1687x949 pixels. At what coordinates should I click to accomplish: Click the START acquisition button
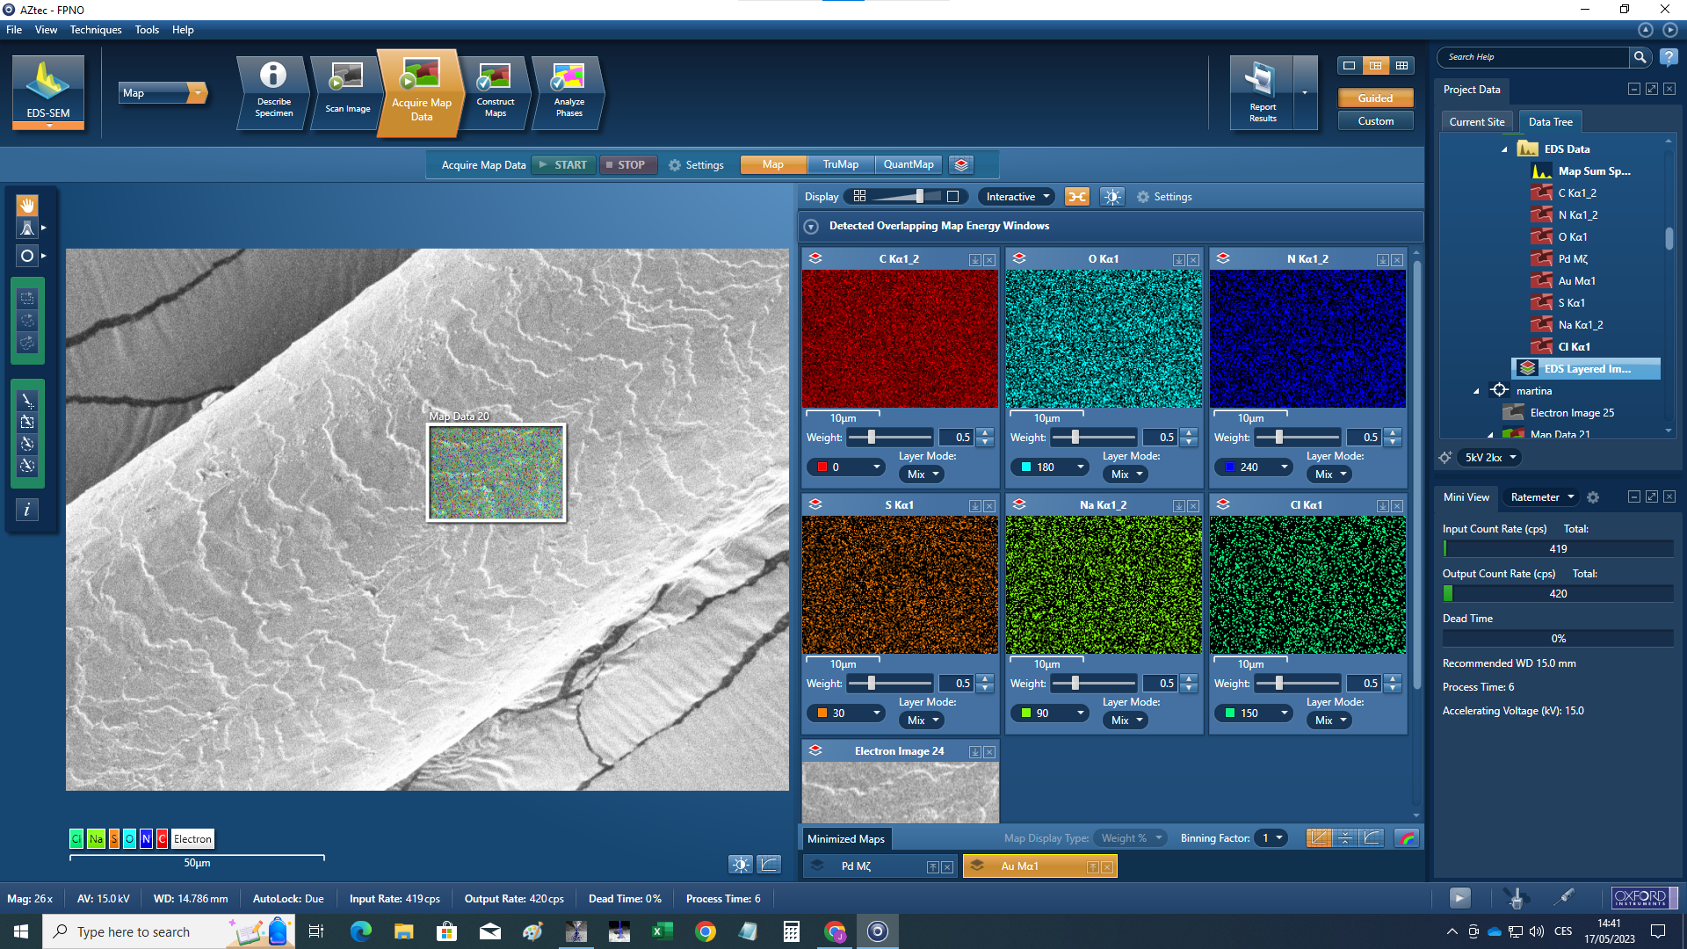tap(563, 165)
